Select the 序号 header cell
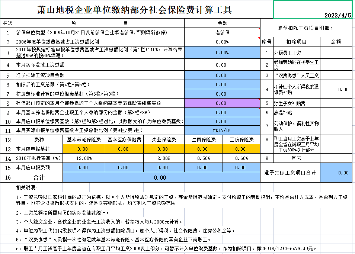 pos(267,42)
